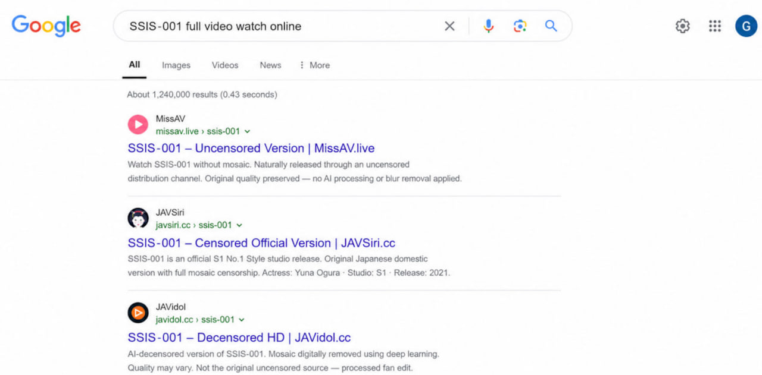Click the snippet starting "AI-decensored version of SSIS-001"
762x375 pixels.
click(283, 354)
